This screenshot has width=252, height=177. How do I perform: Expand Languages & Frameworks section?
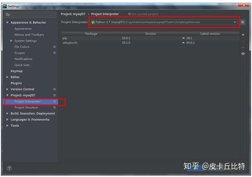point(7,119)
